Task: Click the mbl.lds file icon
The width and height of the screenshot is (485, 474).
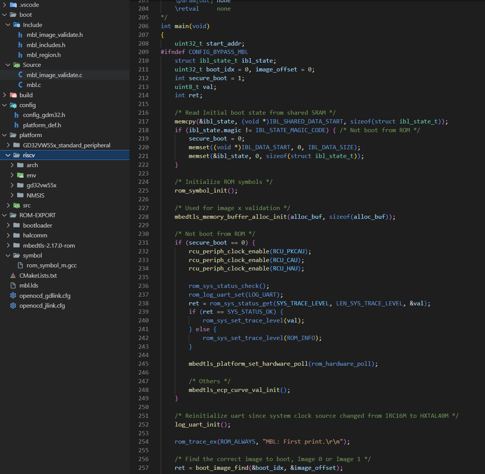Action: click(x=13, y=286)
